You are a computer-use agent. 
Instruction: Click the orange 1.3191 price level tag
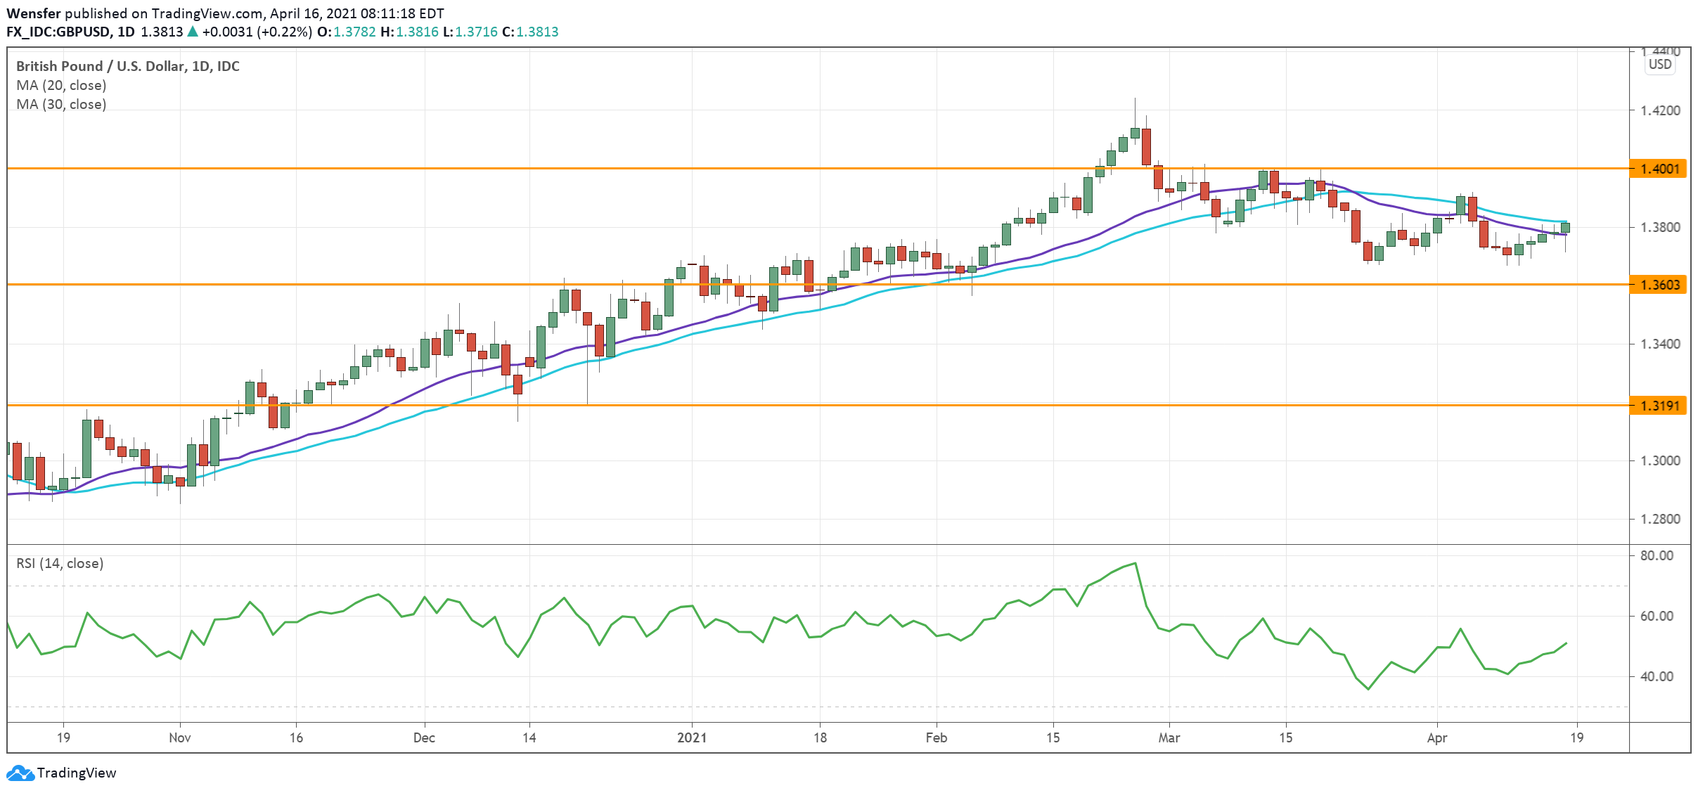(1658, 406)
